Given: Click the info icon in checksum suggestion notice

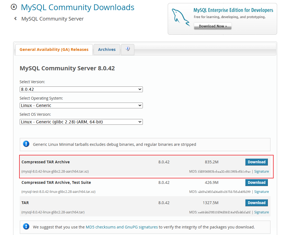Looking at the screenshot, I should click(26, 227).
